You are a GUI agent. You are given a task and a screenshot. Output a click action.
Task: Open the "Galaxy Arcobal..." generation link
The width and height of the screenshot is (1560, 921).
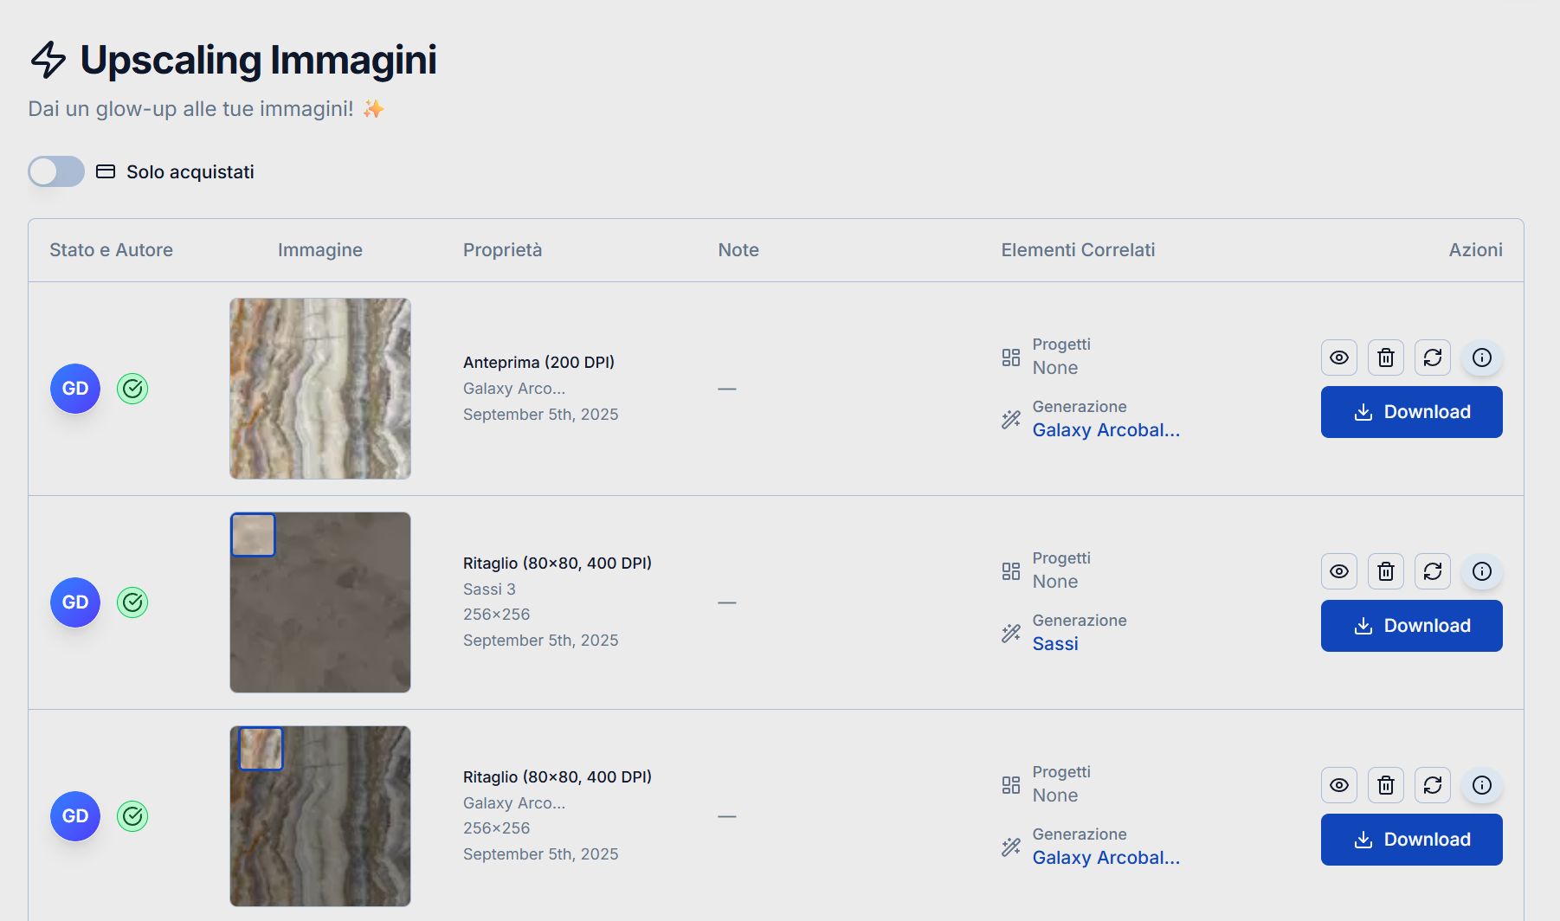coord(1106,429)
